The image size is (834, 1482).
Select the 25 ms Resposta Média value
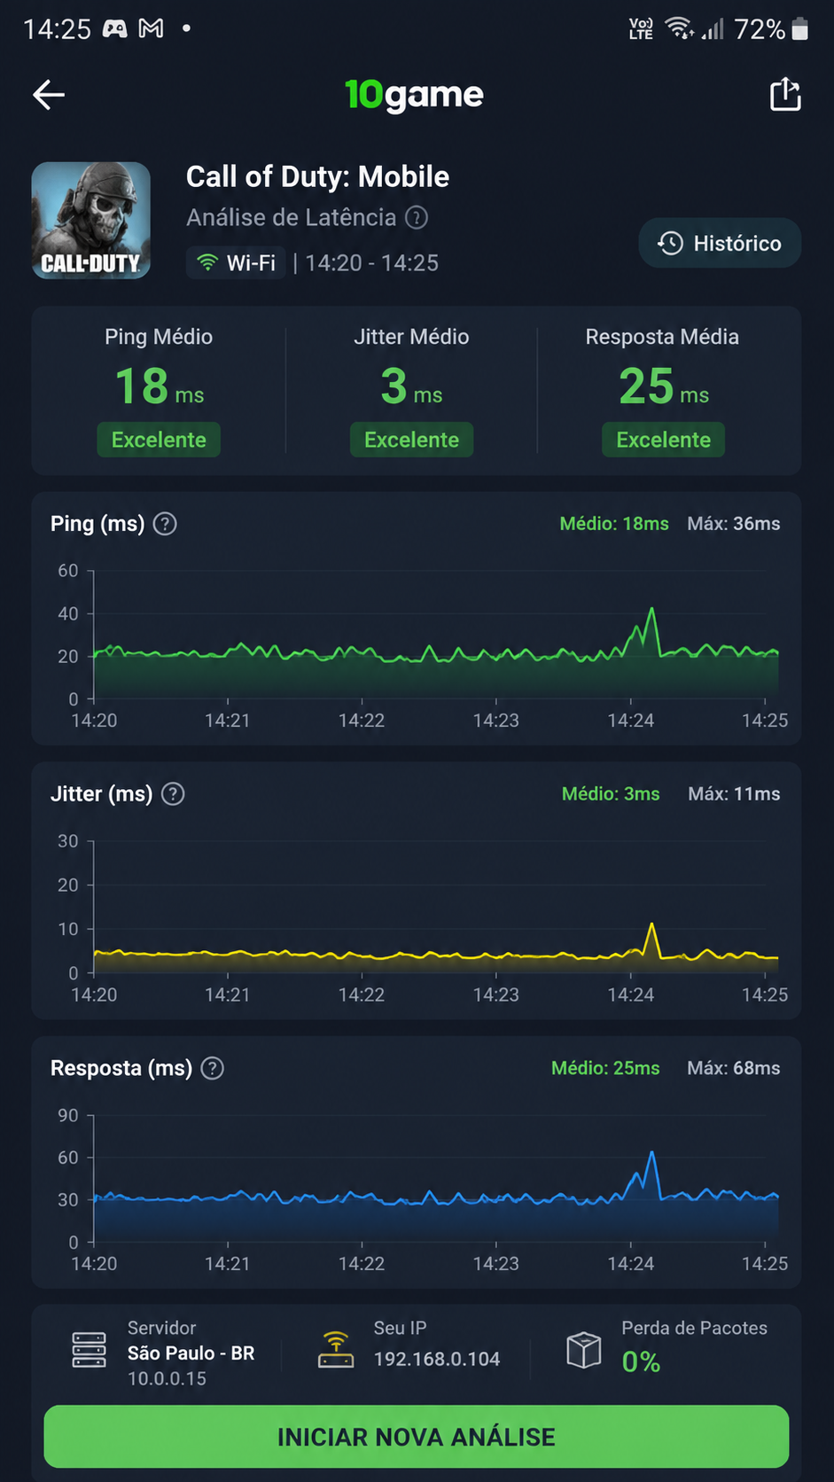pos(663,386)
